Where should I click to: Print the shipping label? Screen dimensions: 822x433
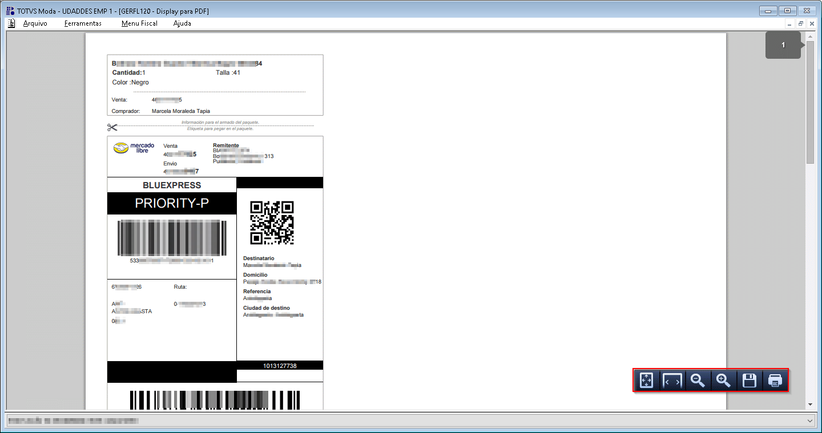[775, 381]
